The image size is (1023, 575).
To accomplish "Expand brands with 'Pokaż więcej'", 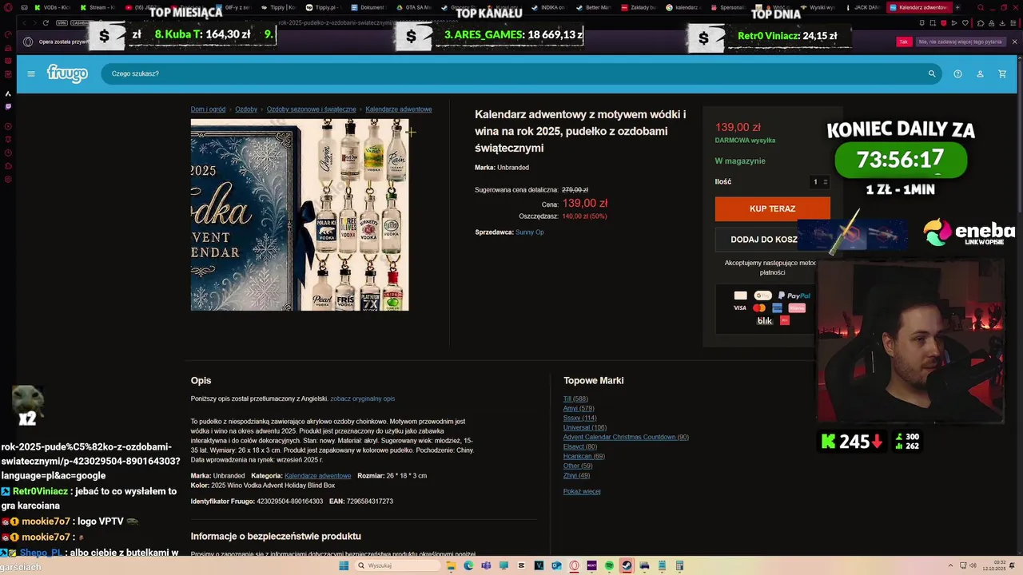I will point(582,492).
